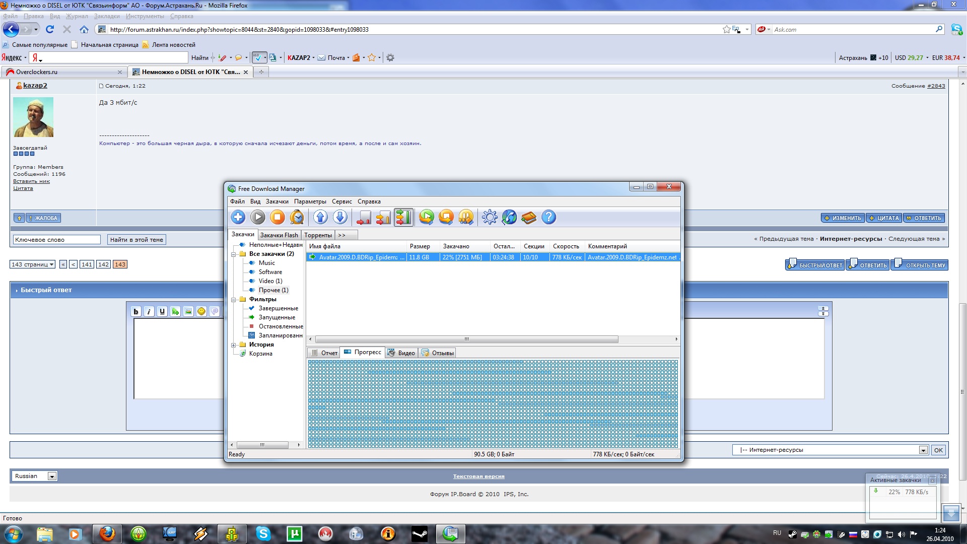967x544 pixels.
Task: Switch to the Отчет tab
Action: point(324,353)
